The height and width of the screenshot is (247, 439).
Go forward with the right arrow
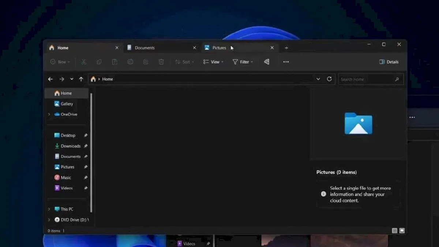click(x=61, y=79)
